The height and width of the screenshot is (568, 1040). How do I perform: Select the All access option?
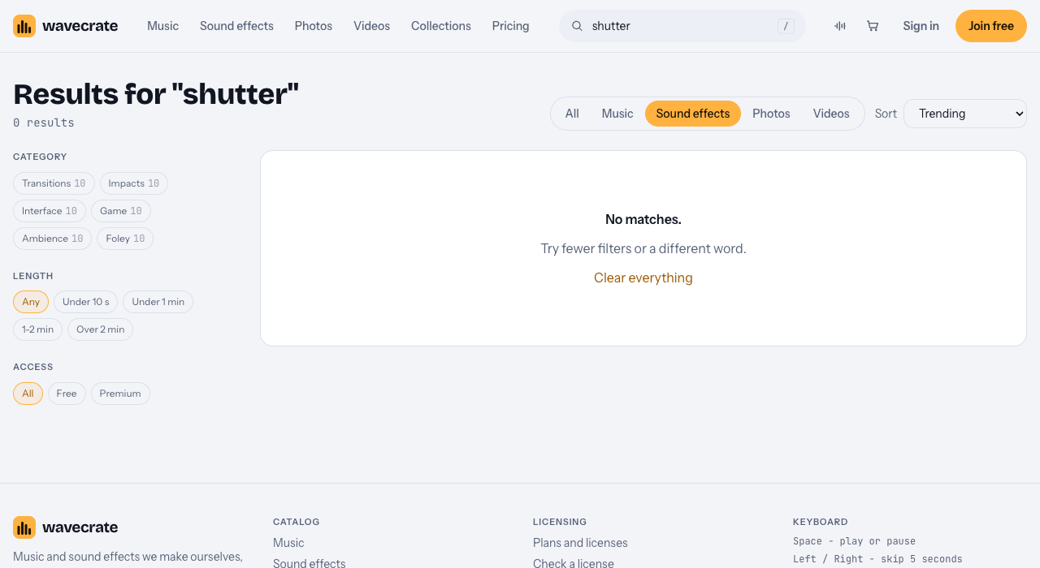click(x=28, y=394)
